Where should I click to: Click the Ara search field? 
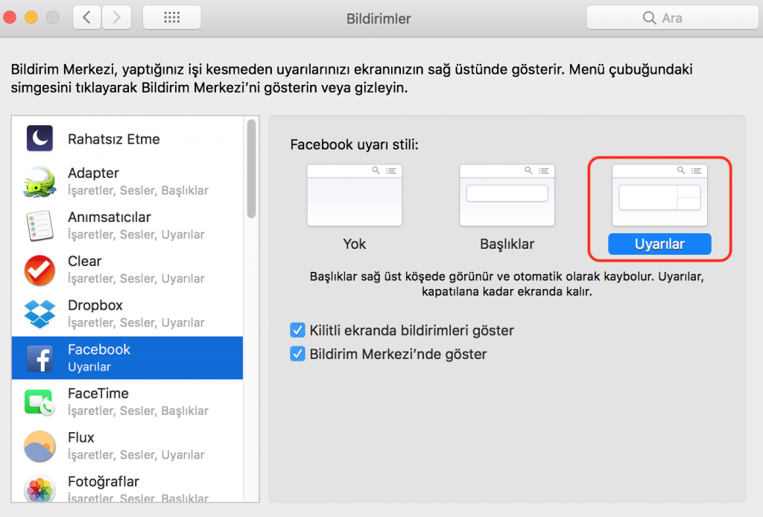coord(671,18)
